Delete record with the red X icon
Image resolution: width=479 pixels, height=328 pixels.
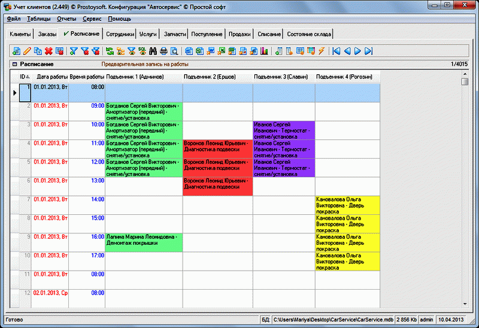48,51
